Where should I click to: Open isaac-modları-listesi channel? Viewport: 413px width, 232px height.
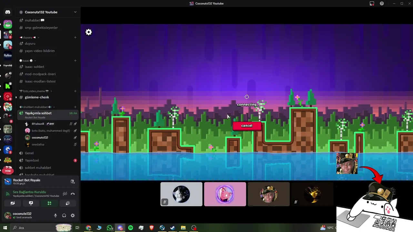point(48,82)
